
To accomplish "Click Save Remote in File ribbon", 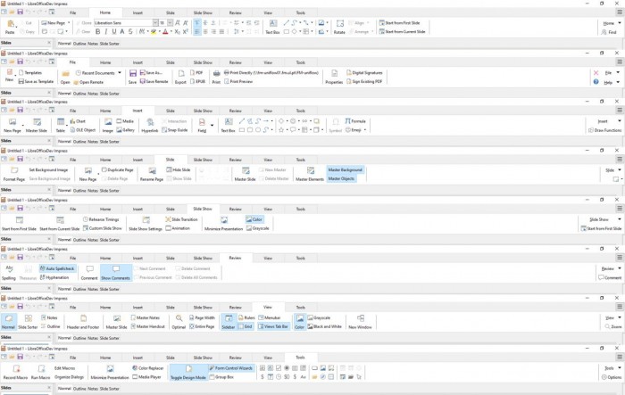I will 154,82.
